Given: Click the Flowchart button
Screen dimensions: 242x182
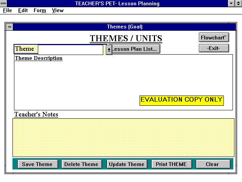Looking at the screenshot, I should pos(214,38).
